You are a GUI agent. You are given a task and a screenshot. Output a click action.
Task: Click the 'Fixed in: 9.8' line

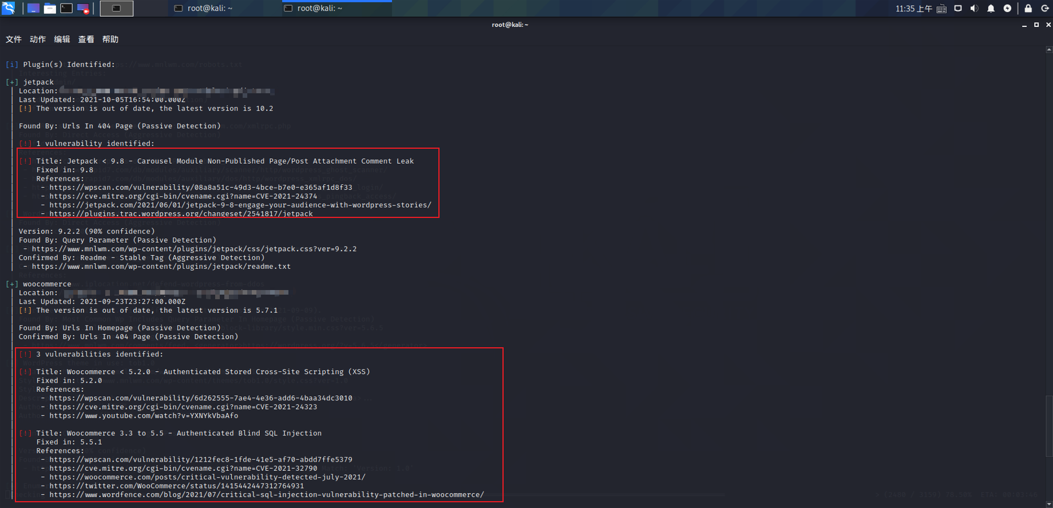tap(65, 170)
